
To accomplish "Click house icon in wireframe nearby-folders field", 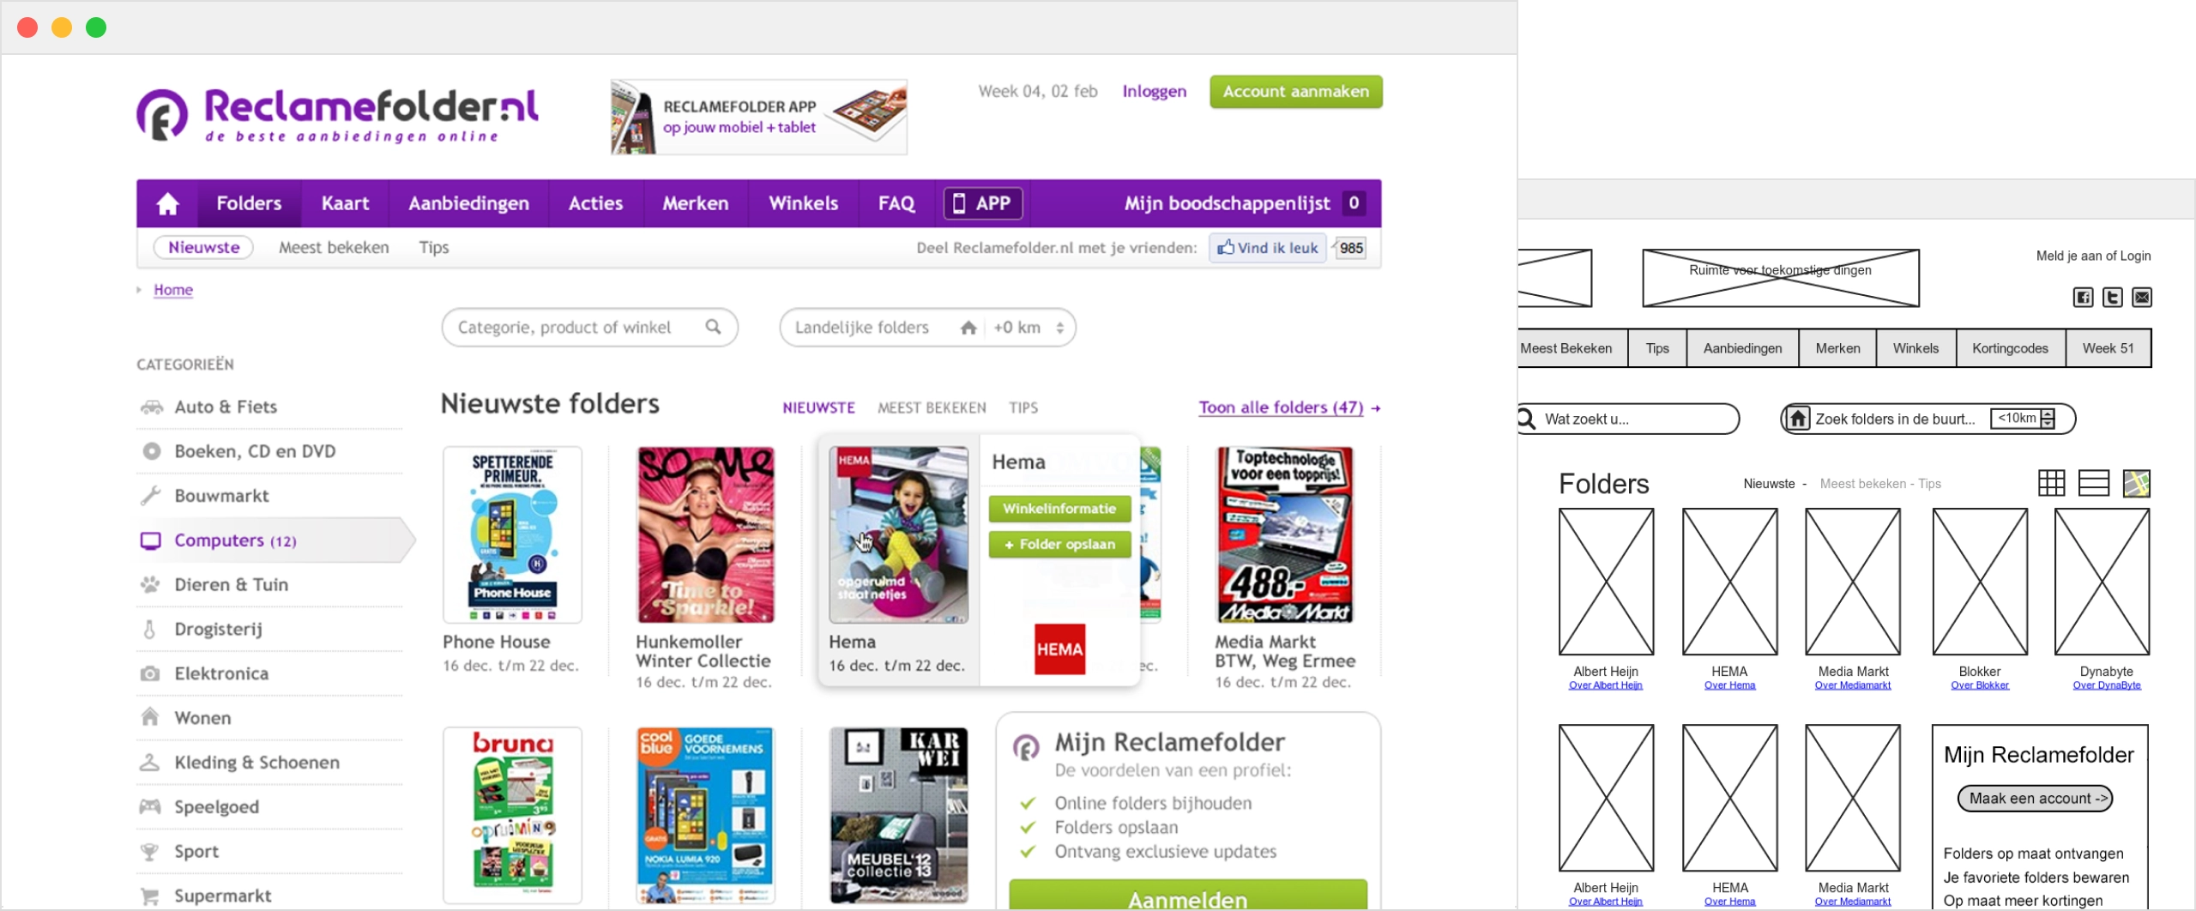I will (x=1799, y=419).
